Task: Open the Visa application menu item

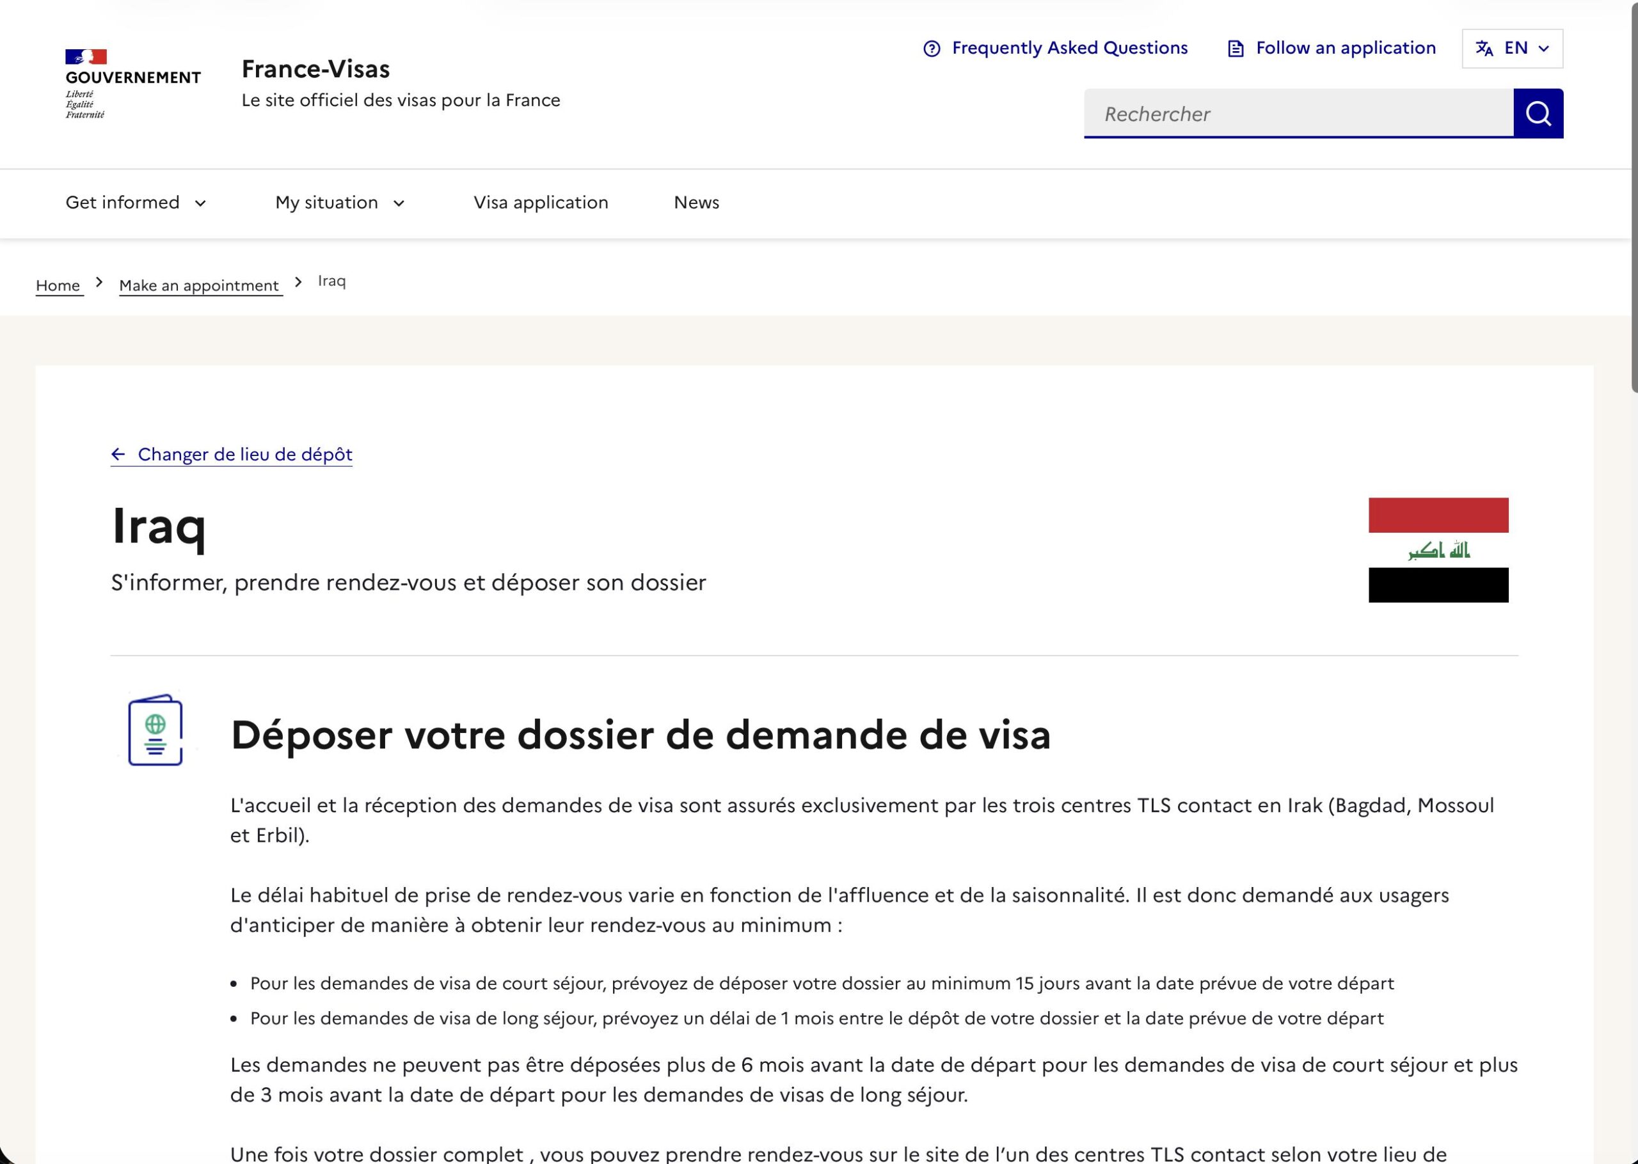Action: (541, 203)
